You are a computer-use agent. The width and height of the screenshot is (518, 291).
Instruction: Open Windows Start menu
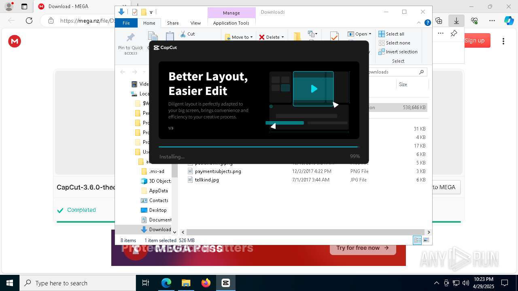pyautogui.click(x=10, y=283)
